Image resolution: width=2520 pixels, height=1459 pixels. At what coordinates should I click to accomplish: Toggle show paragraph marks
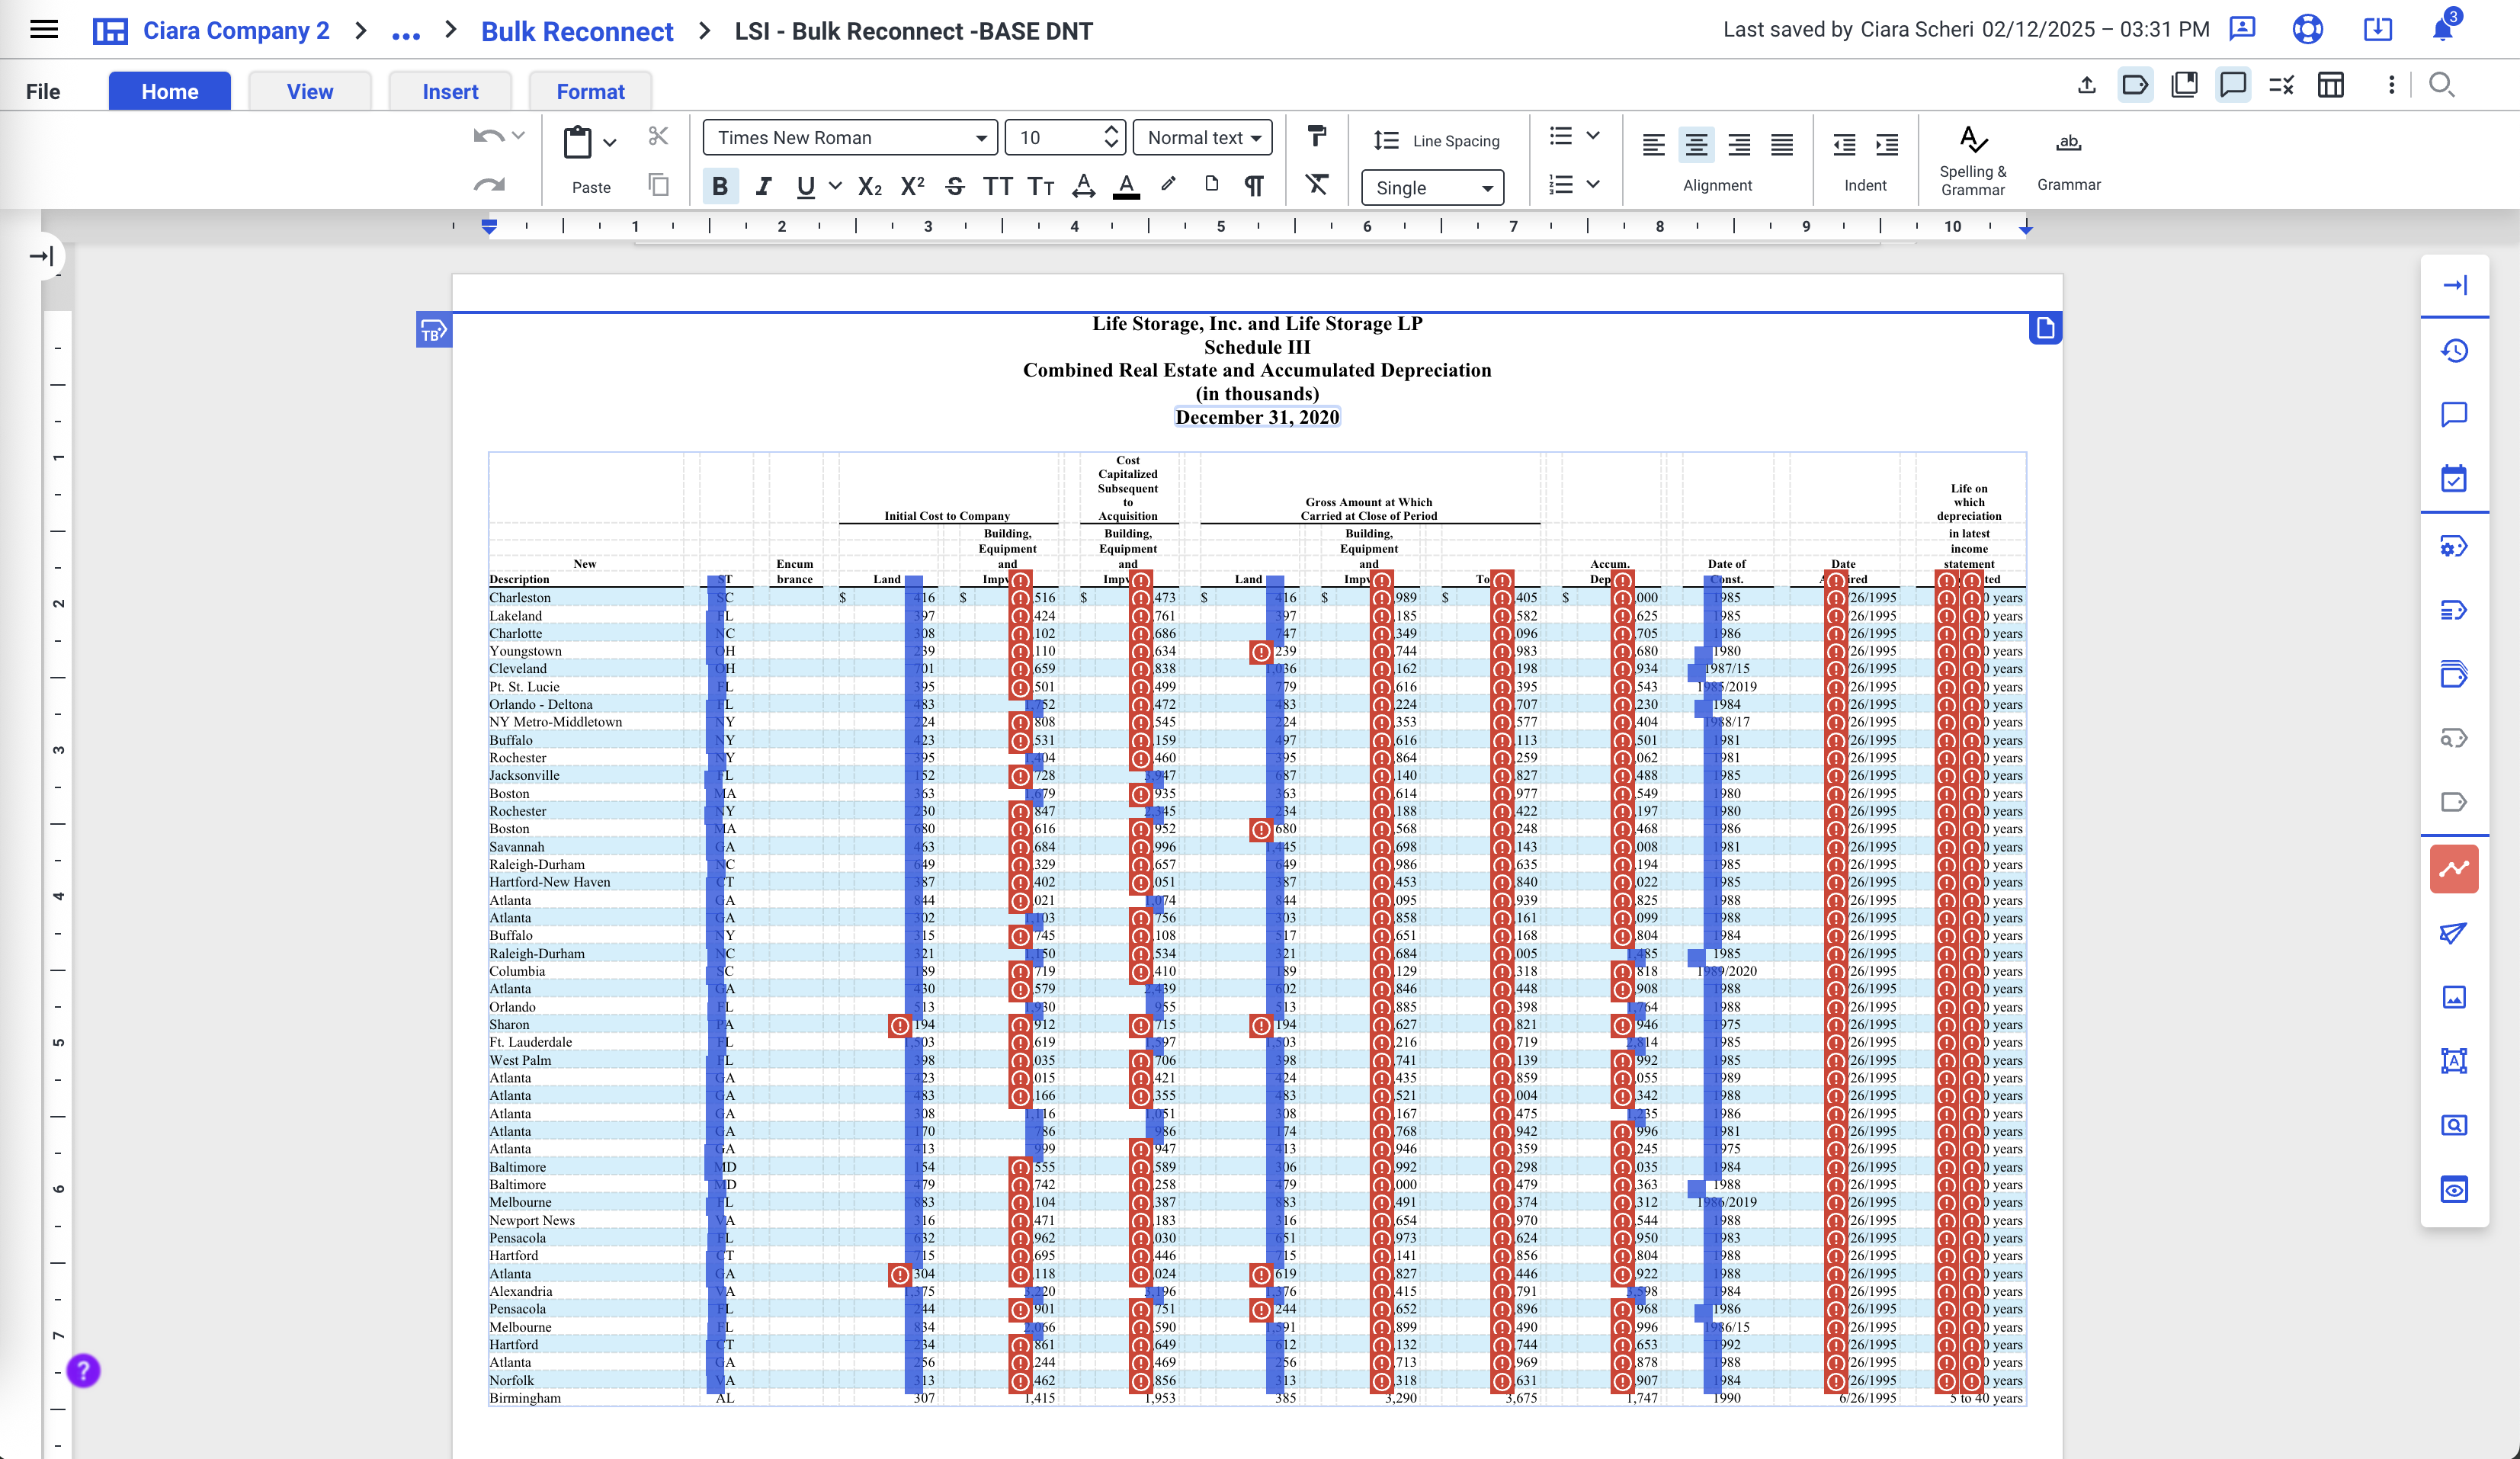[1253, 186]
